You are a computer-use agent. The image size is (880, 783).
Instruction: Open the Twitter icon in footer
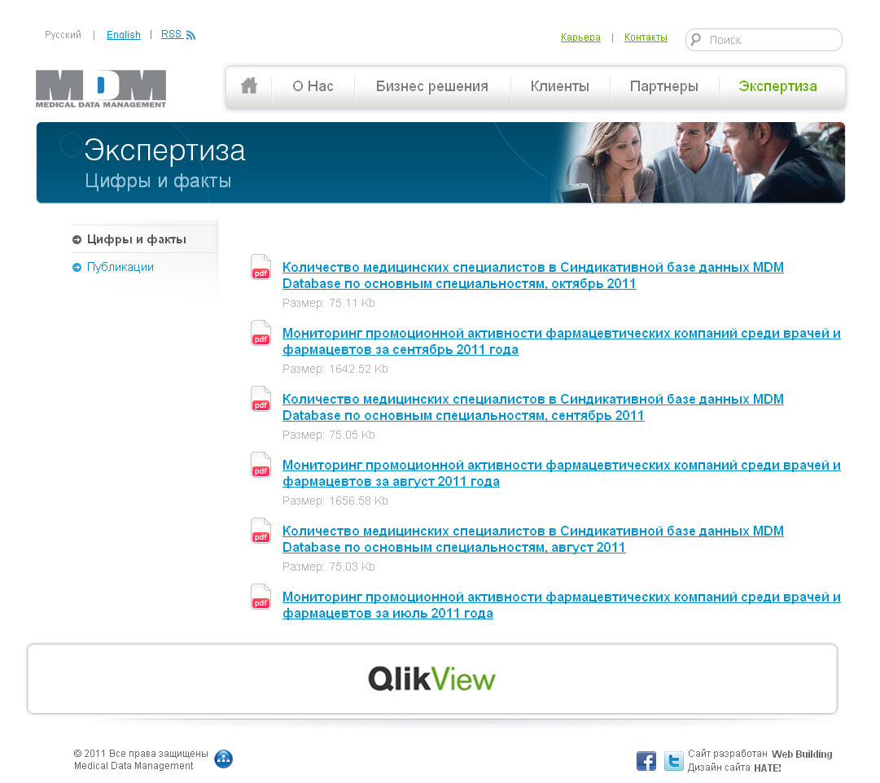[673, 761]
